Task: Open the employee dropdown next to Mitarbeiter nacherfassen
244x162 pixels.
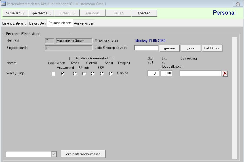Action: tap(54, 154)
